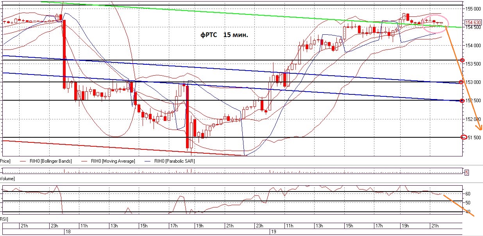Select the RSI] panel label
The image size is (483, 236).
coord(4,220)
